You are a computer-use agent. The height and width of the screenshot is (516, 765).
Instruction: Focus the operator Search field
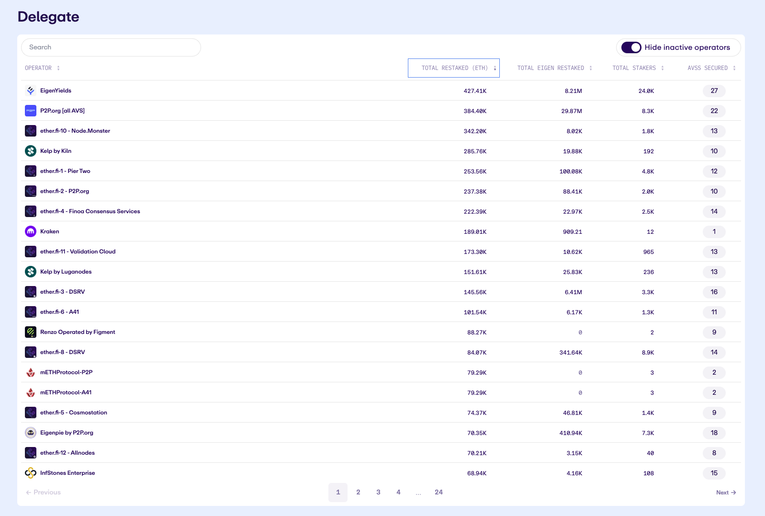coord(111,47)
